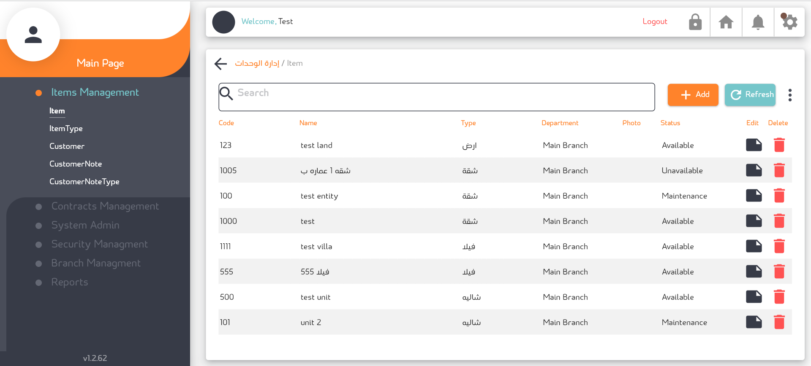The image size is (811, 366).
Task: Collapse Items Management section
Action: pos(95,92)
